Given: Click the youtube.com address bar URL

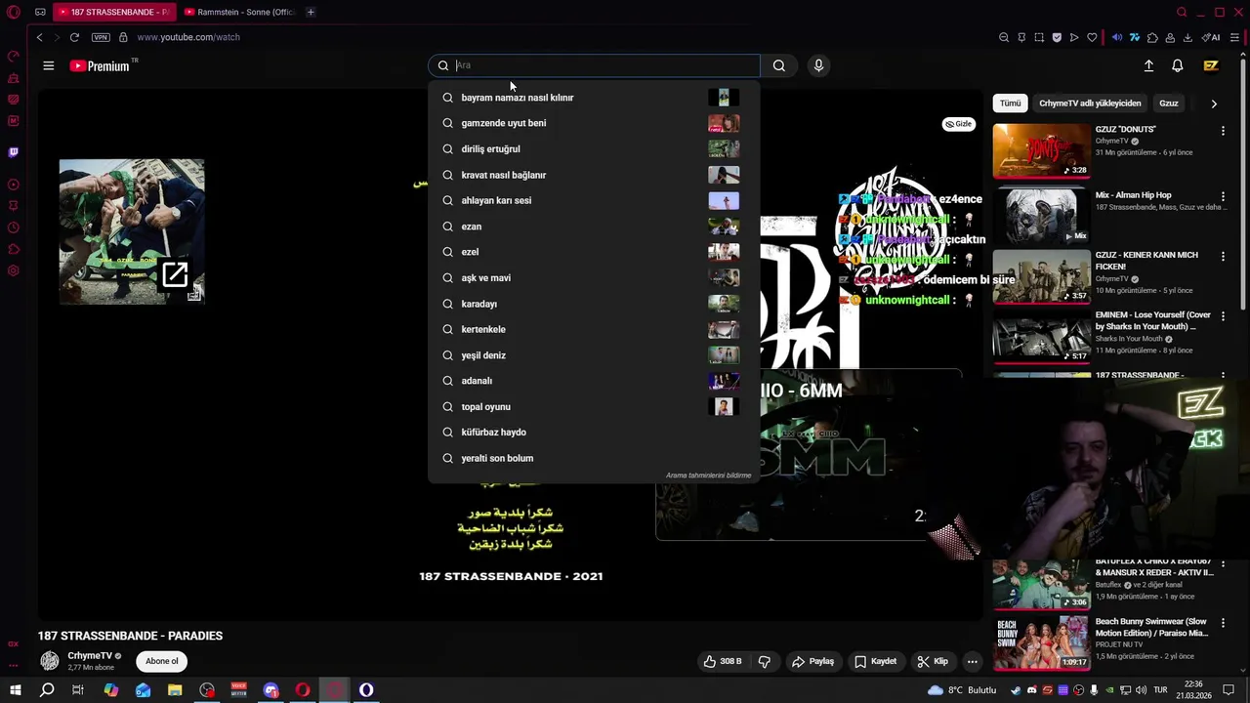Looking at the screenshot, I should coord(188,37).
